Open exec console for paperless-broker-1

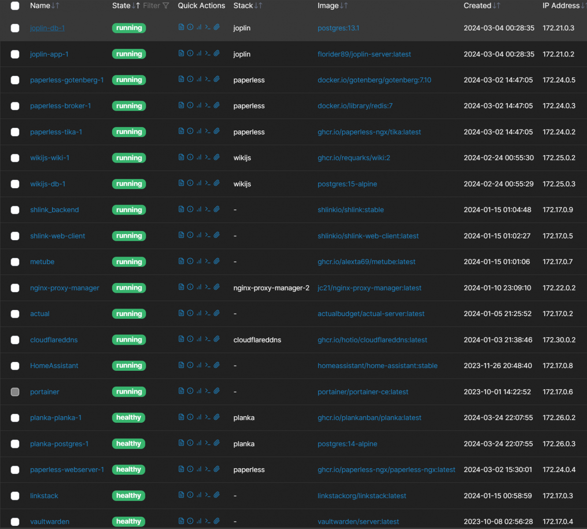click(208, 105)
